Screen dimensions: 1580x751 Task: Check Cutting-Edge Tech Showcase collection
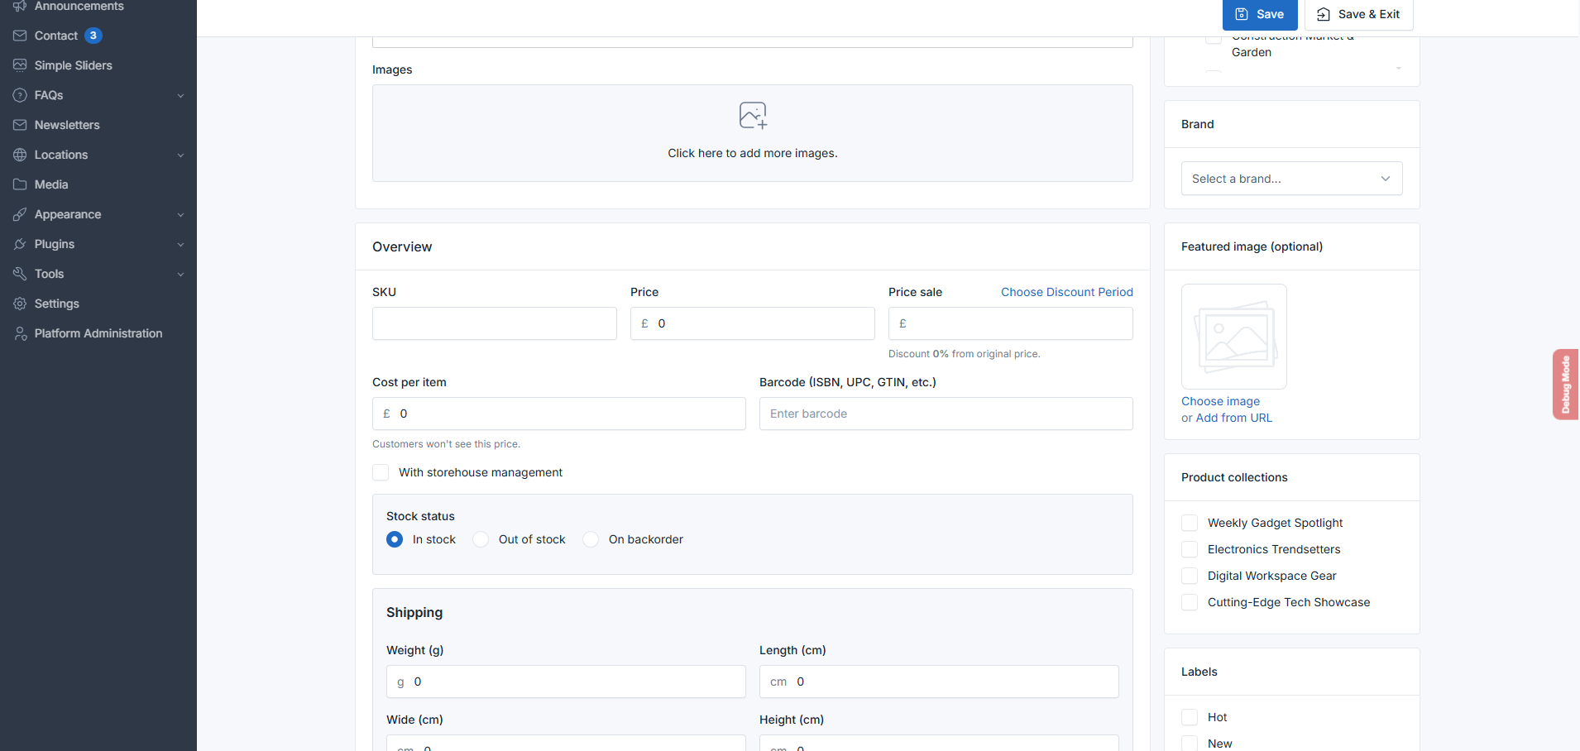coord(1190,602)
